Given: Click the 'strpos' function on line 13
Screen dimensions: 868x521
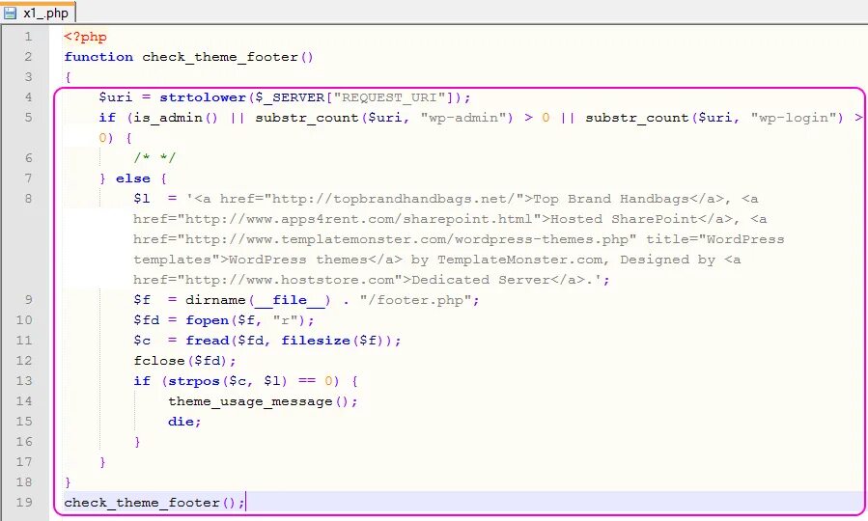Looking at the screenshot, I should [194, 381].
